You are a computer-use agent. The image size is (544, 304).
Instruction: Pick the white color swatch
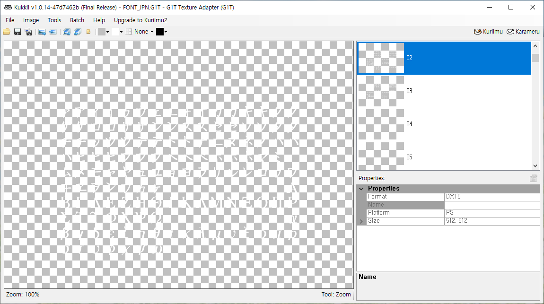[x=115, y=32]
